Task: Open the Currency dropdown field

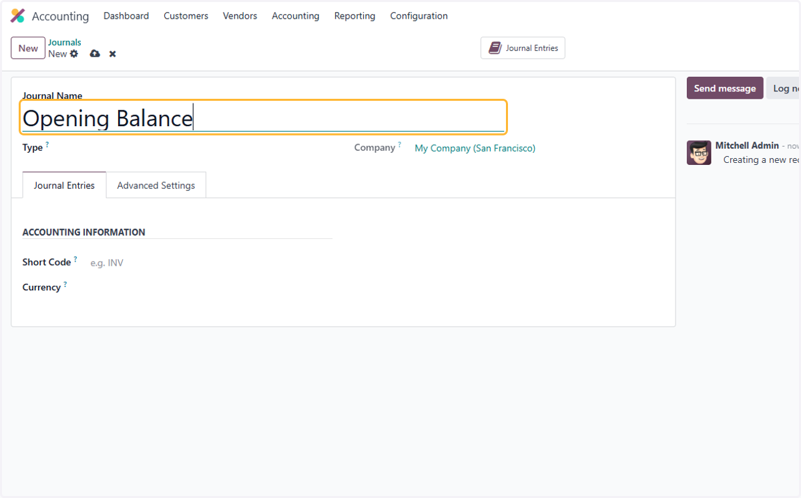Action: 211,287
